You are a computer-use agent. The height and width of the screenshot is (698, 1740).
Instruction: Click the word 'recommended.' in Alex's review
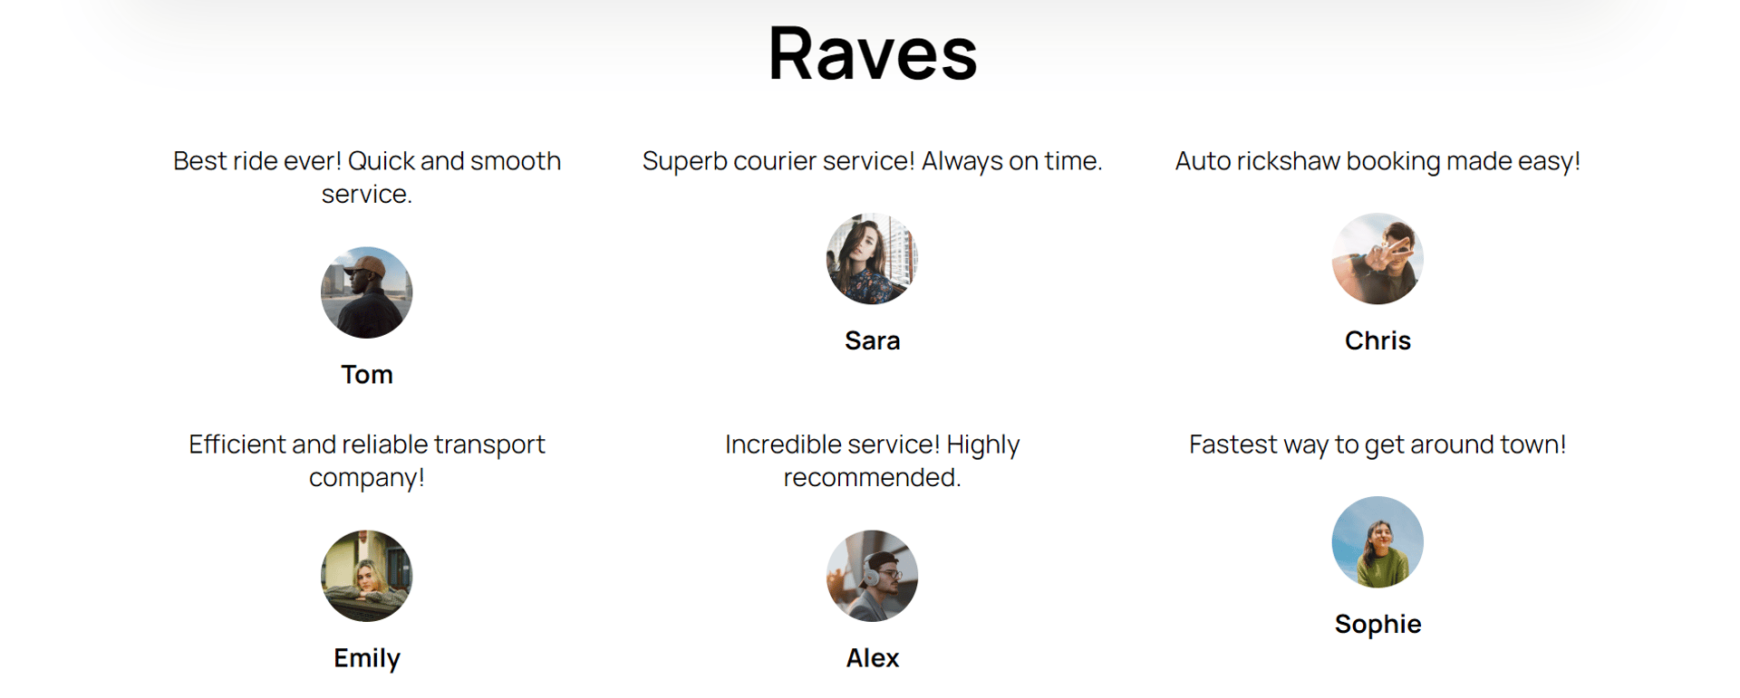coord(872,478)
